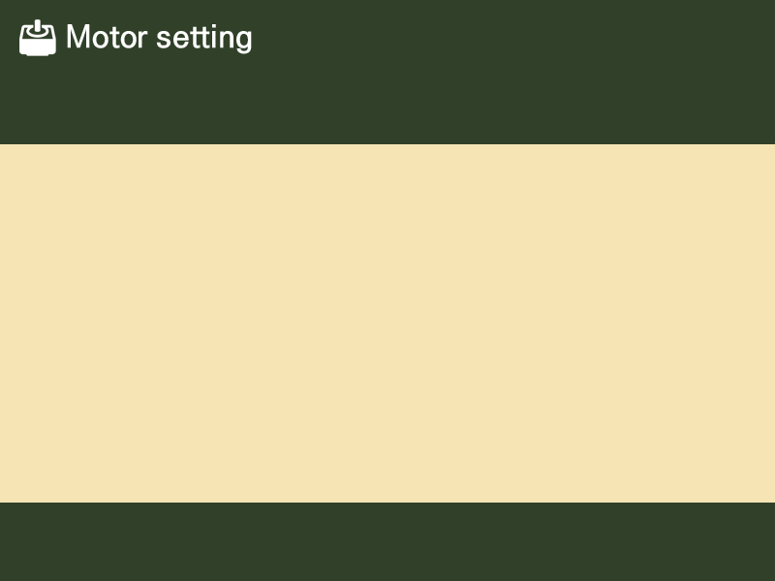
Task: Click the "Motor setting" title text
Action: (159, 38)
